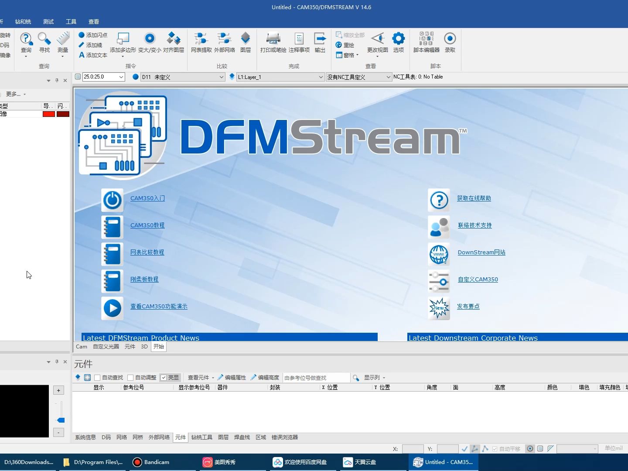Enable the 自动查找 checkbox
The height and width of the screenshot is (471, 628).
click(x=97, y=378)
